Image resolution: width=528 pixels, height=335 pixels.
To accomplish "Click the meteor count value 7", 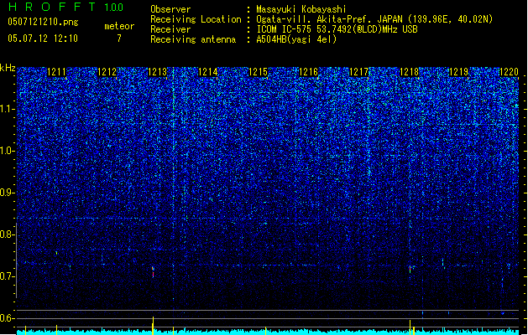I will (x=119, y=39).
